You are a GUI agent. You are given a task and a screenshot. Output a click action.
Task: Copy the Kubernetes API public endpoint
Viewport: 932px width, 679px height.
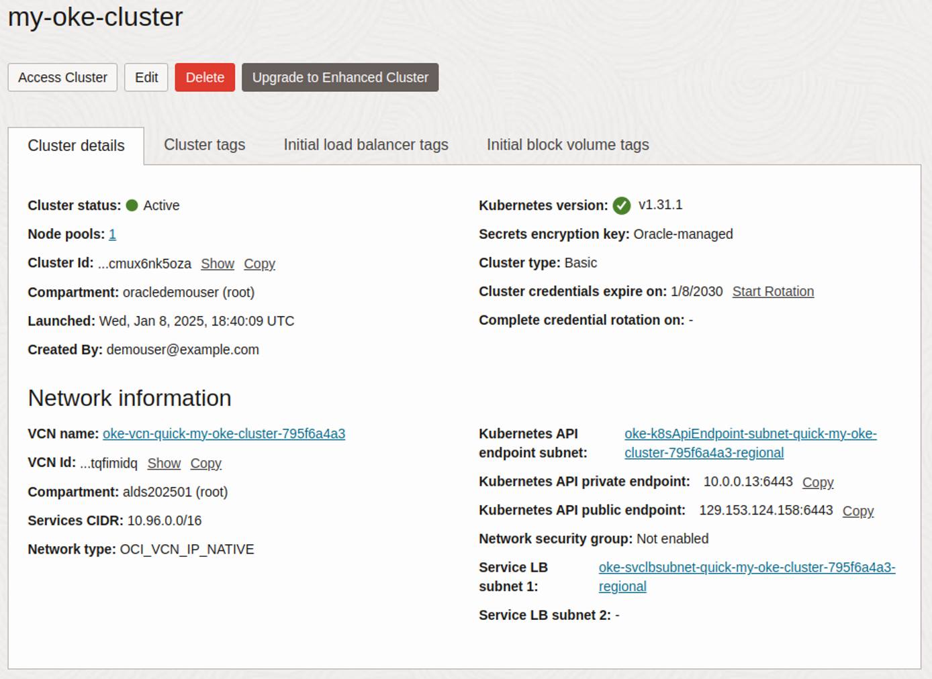tap(857, 511)
